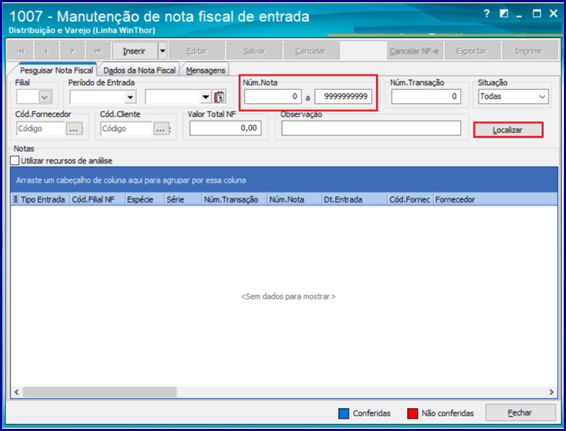Open the Filial dropdown
Viewport: 566px width, 431px height.
pyautogui.click(x=45, y=97)
